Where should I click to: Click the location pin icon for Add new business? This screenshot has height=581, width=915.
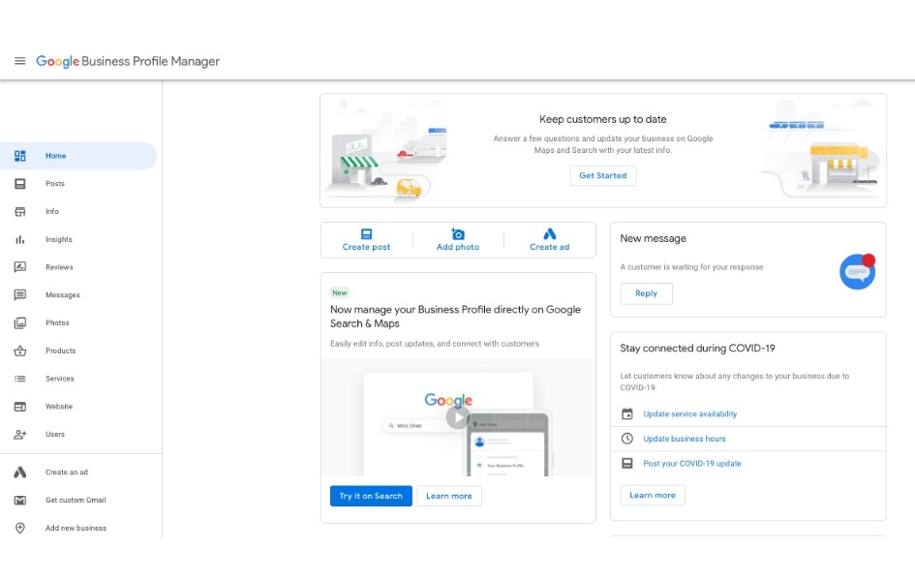tap(19, 528)
